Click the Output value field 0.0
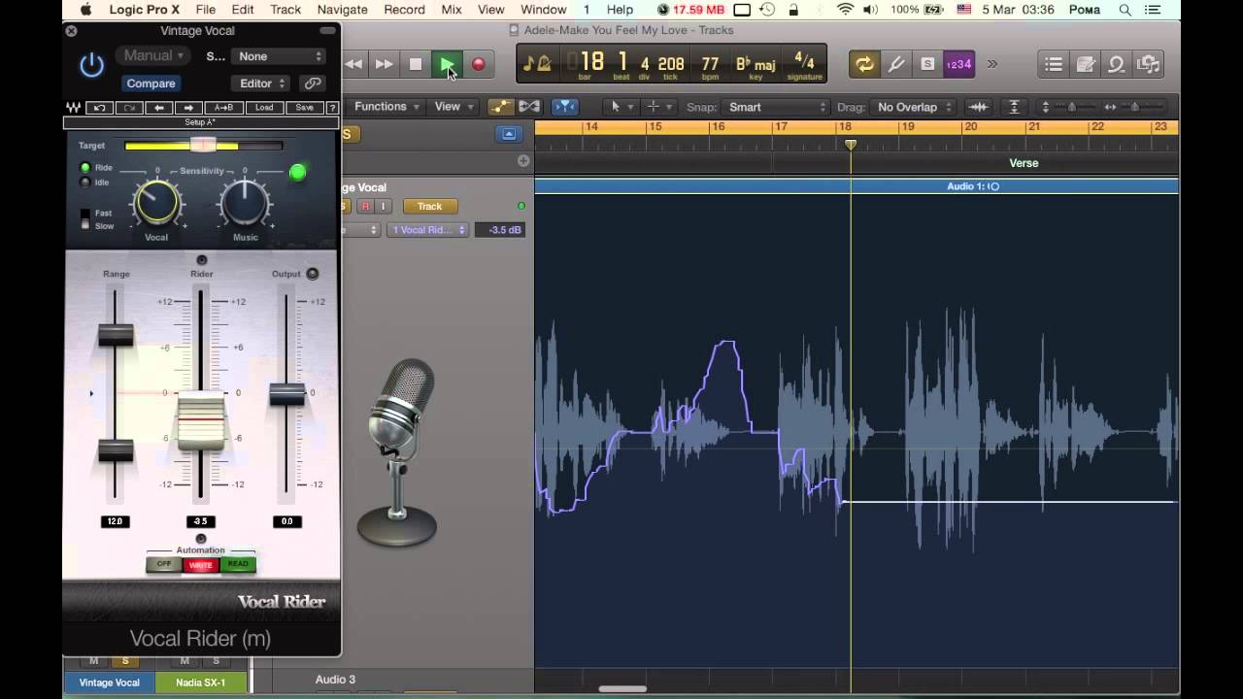 pos(286,521)
